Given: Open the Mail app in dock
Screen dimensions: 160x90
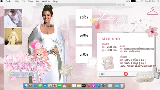Looking at the screenshot, I should click(45, 85).
